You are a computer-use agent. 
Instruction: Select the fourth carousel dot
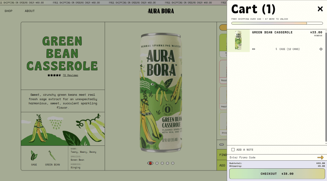[x=167, y=163]
